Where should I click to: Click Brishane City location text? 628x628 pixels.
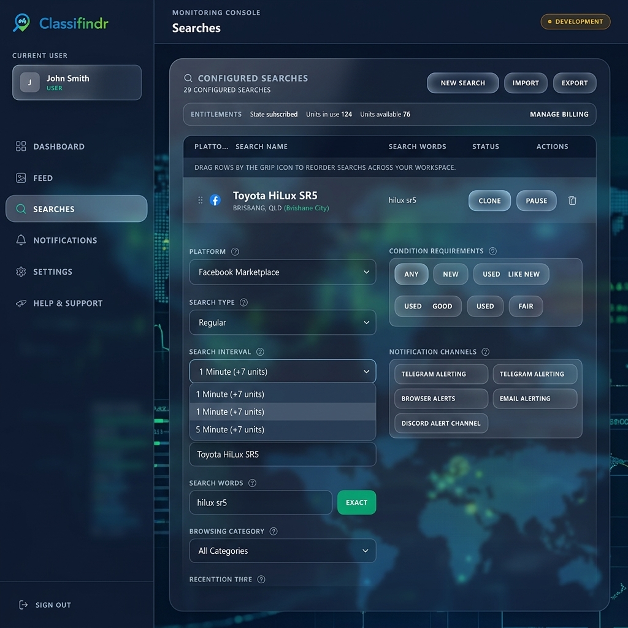click(x=307, y=209)
